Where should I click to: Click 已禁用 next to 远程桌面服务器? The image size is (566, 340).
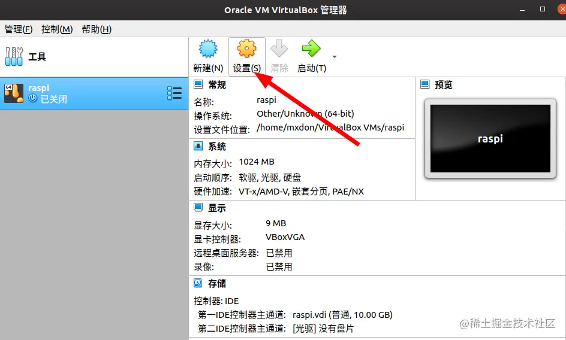(x=279, y=253)
